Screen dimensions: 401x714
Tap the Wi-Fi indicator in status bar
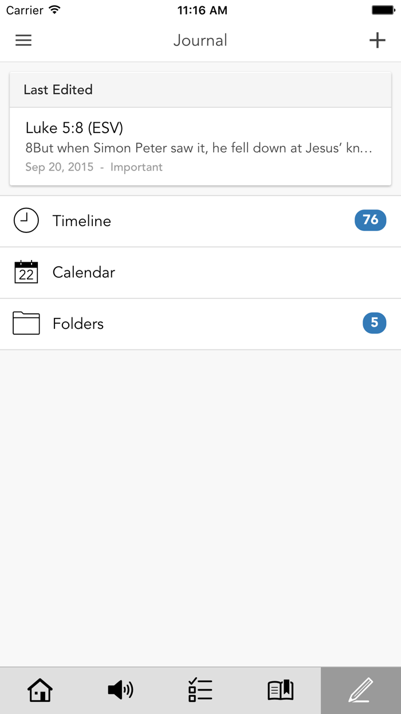point(53,9)
